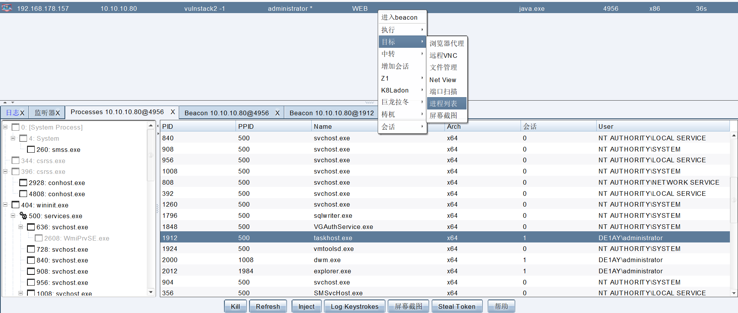Screen dimensions: 738x313
Task: Click the process icon beside 840: svchost.exe tree entry
Action: pyautogui.click(x=31, y=260)
